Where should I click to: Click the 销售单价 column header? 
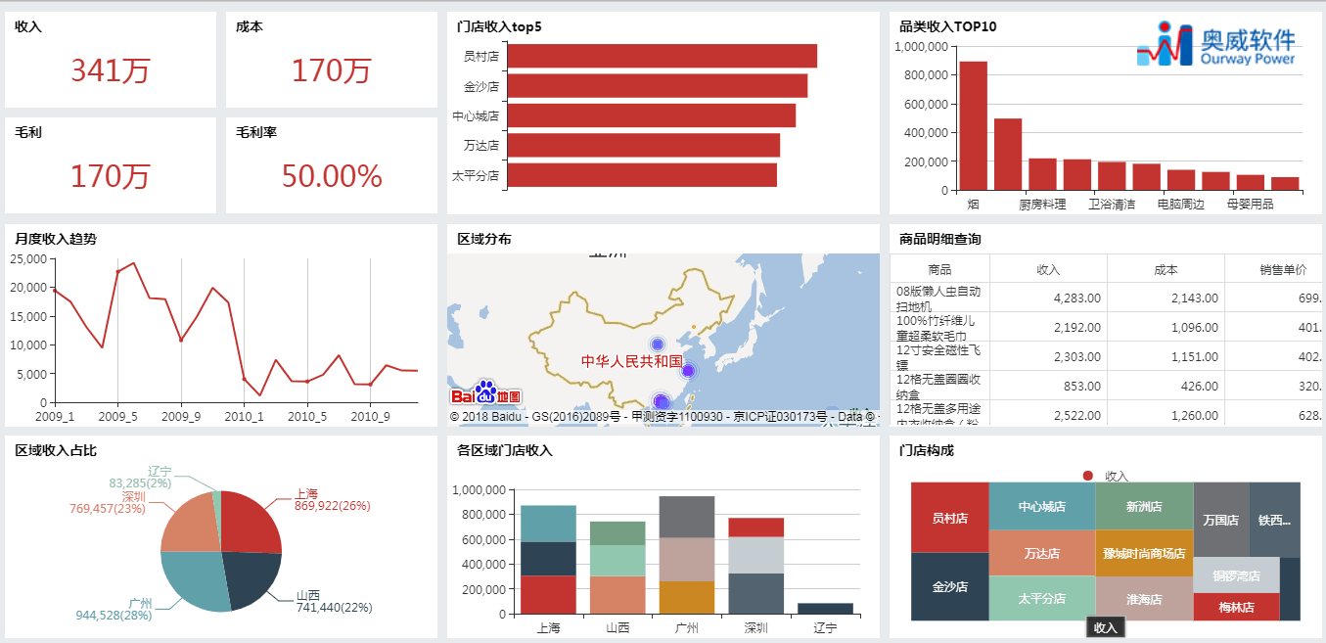tap(1273, 269)
